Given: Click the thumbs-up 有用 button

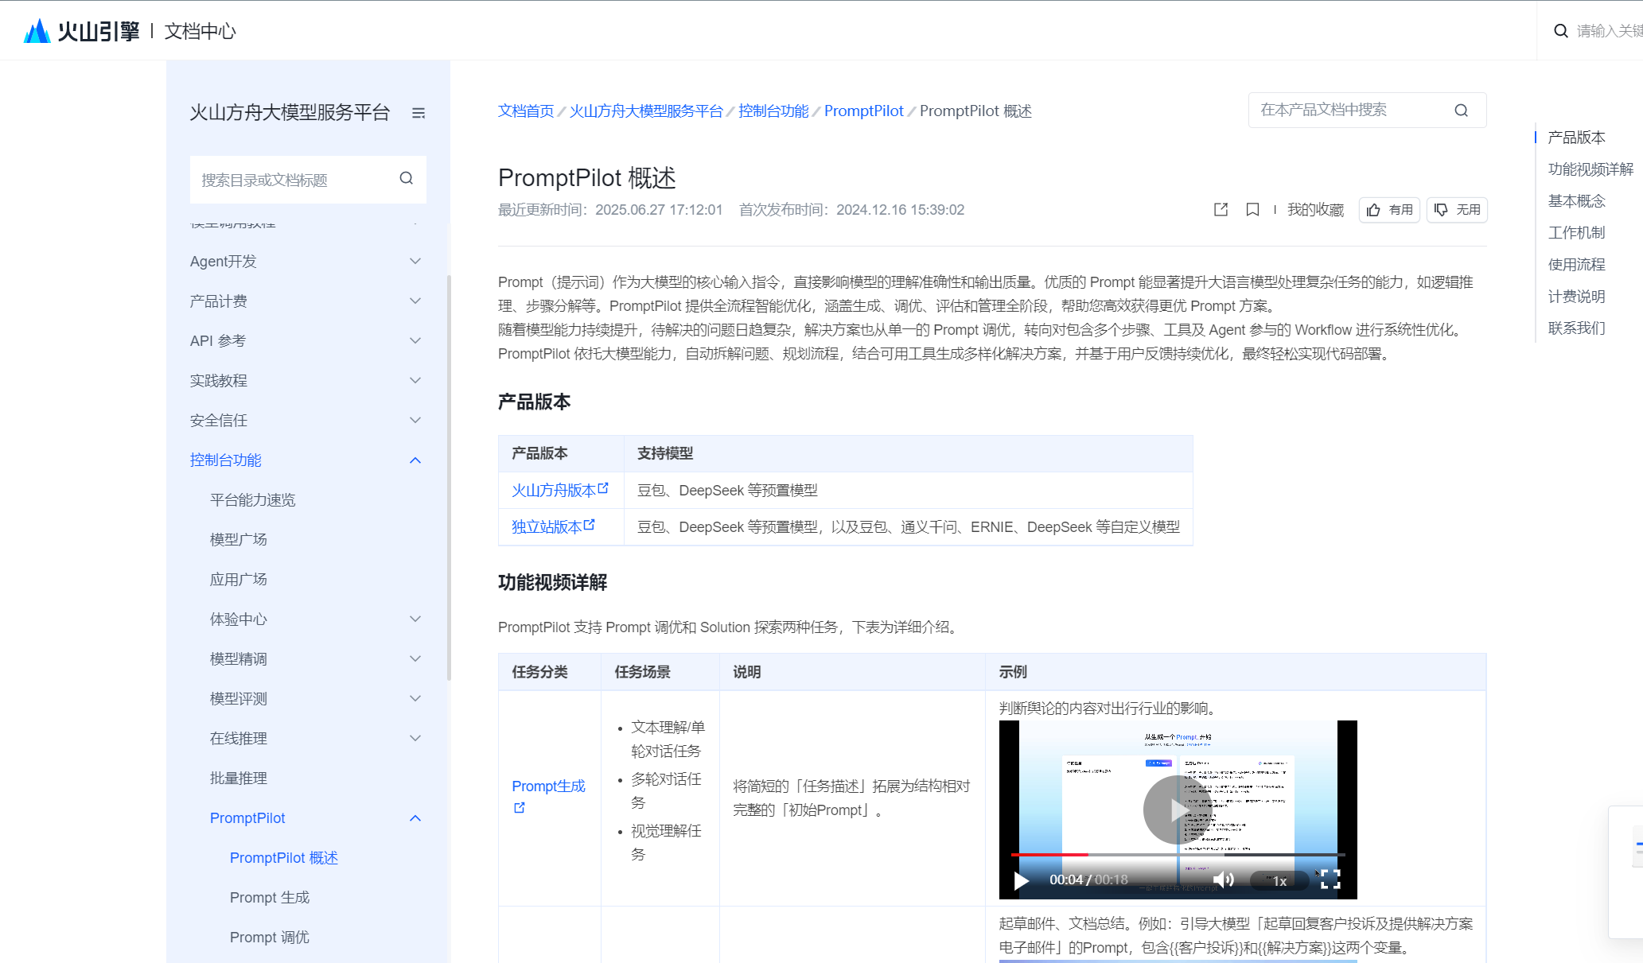Looking at the screenshot, I should point(1389,210).
